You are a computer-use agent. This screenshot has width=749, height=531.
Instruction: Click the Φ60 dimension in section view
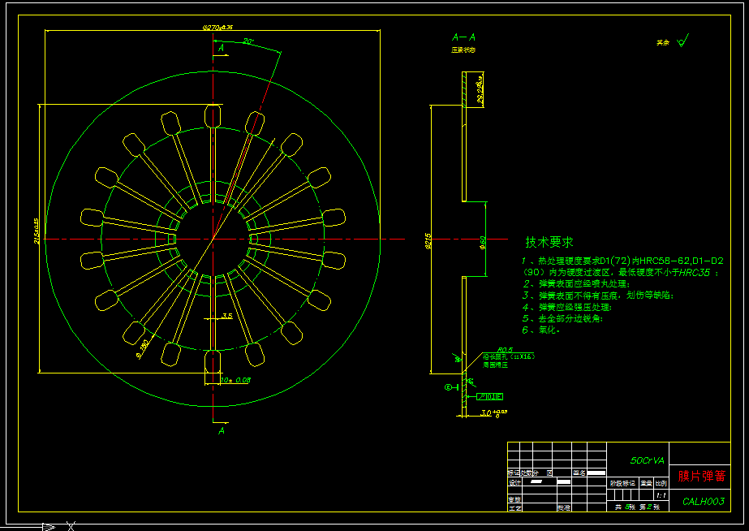pos(483,242)
